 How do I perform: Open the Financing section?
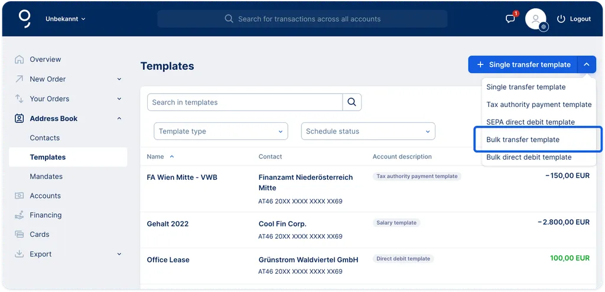(45, 215)
